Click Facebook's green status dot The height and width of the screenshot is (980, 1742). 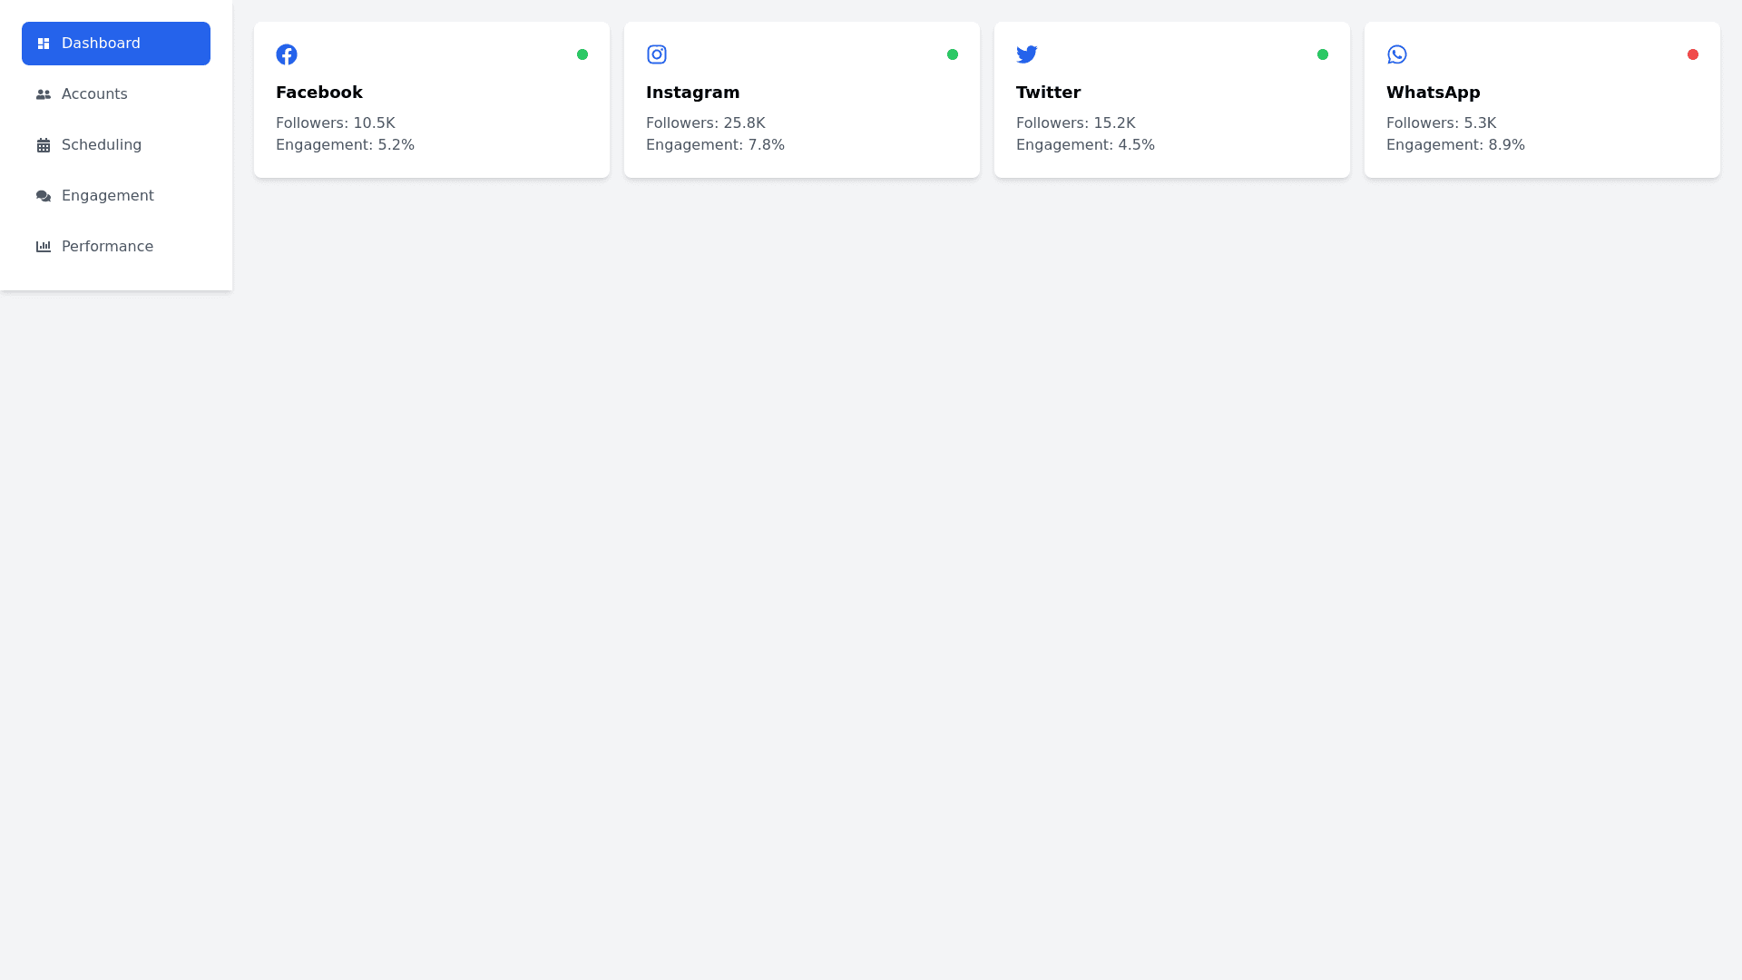click(x=582, y=54)
